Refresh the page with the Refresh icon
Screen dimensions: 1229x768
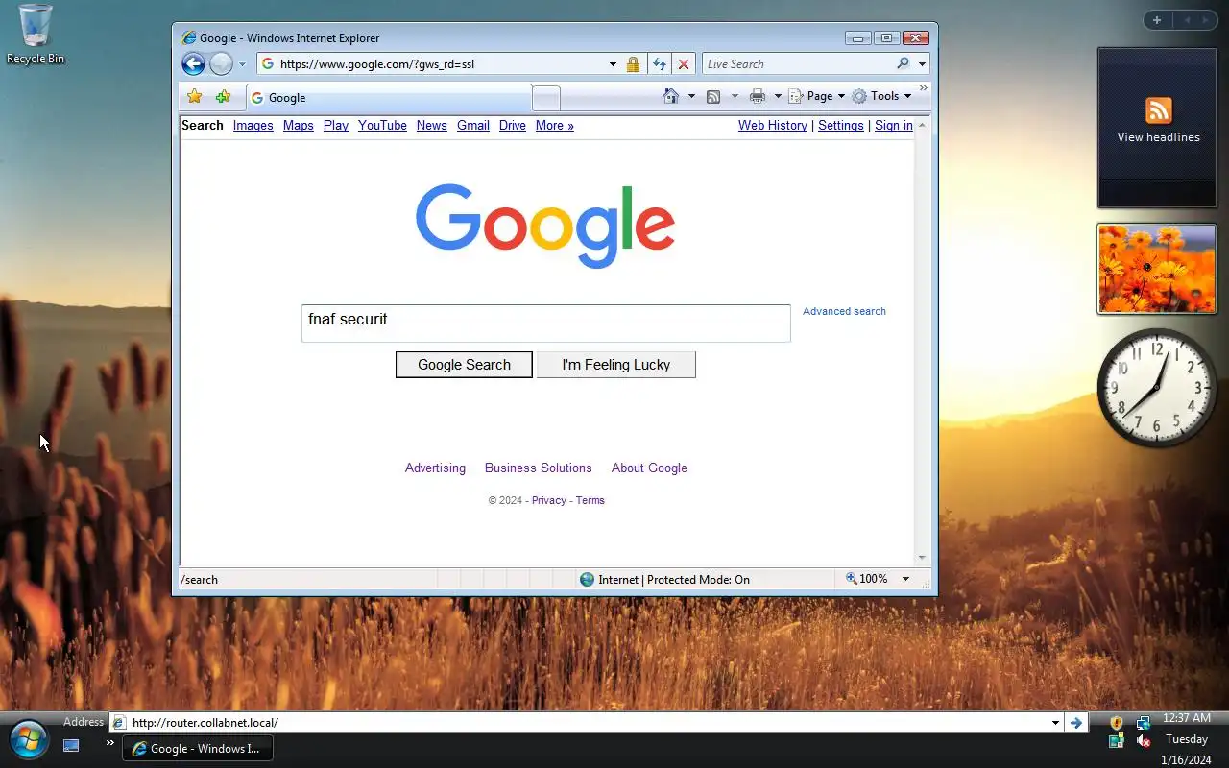pyautogui.click(x=659, y=64)
